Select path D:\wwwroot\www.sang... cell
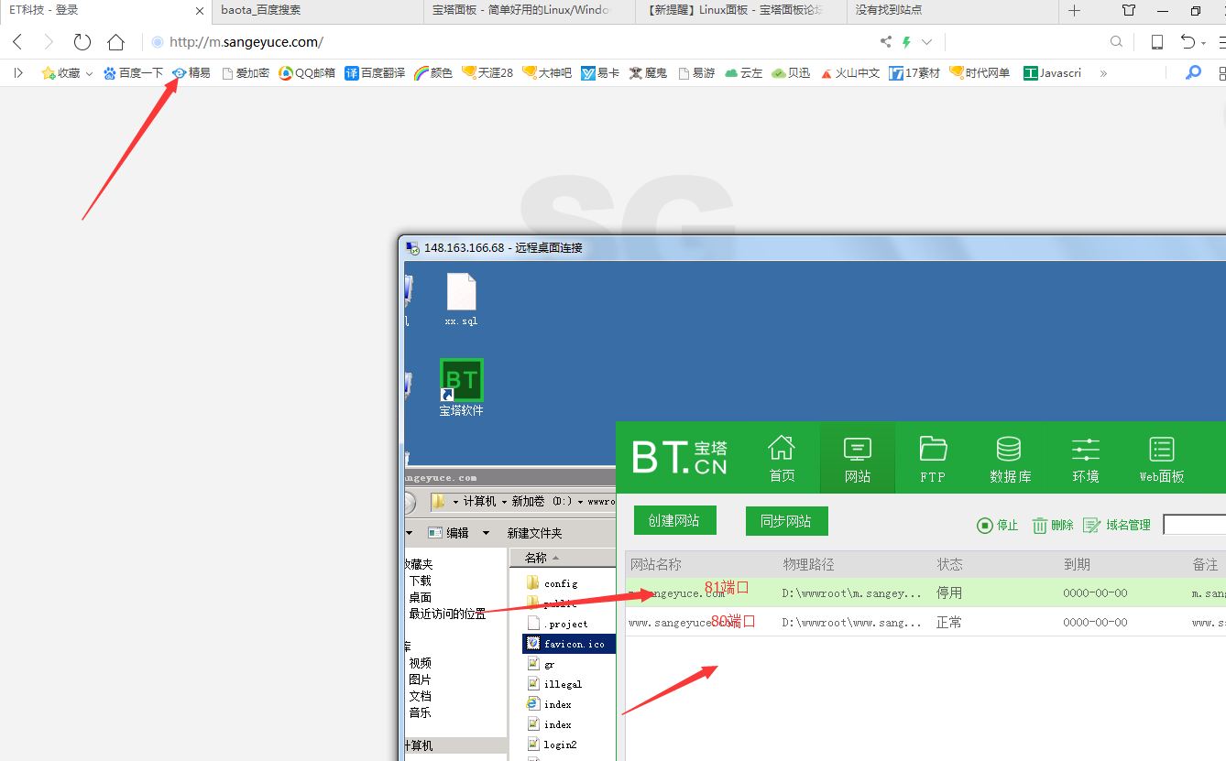1226x761 pixels. pyautogui.click(x=851, y=623)
